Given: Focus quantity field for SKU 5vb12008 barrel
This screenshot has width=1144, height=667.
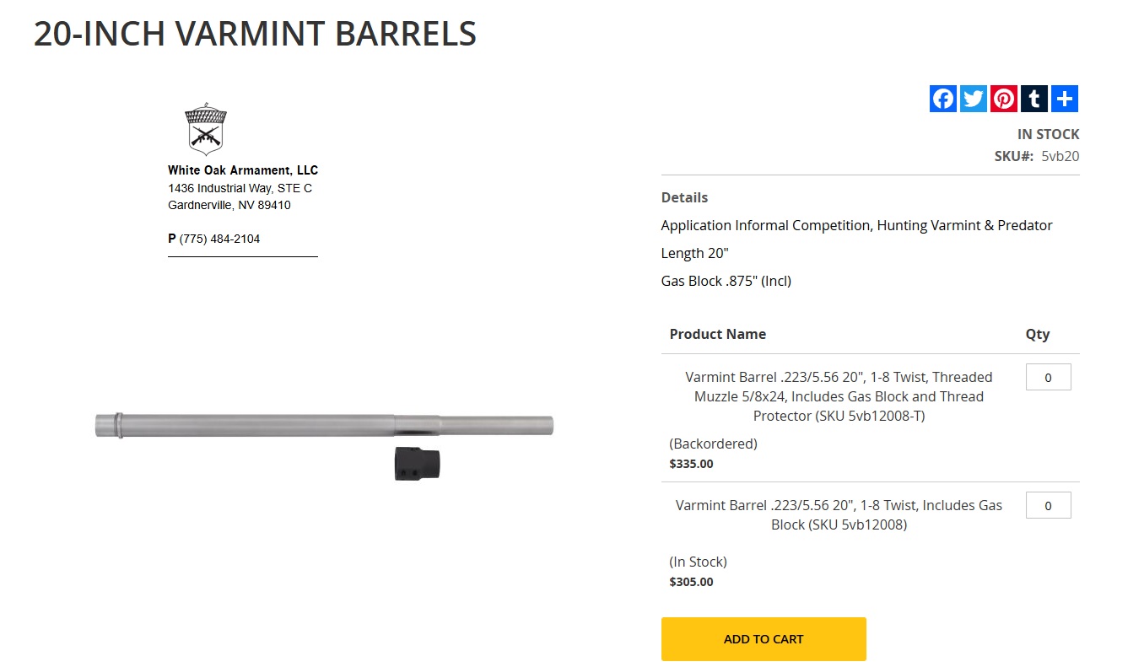Looking at the screenshot, I should (1048, 506).
